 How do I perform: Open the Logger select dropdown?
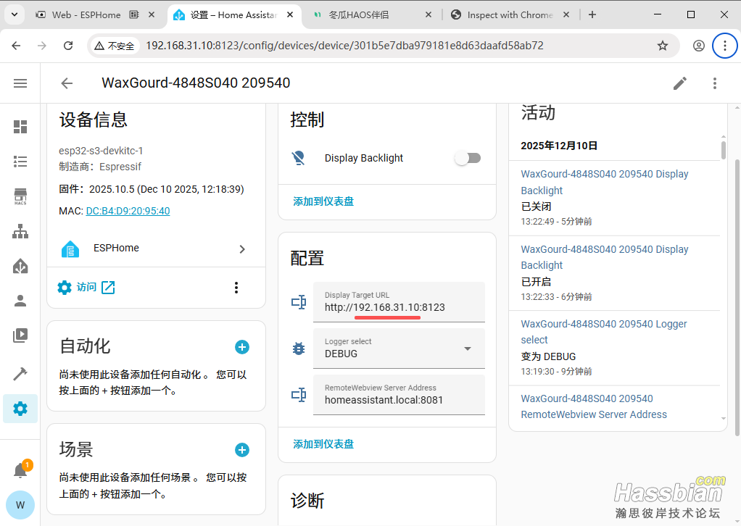tap(399, 348)
